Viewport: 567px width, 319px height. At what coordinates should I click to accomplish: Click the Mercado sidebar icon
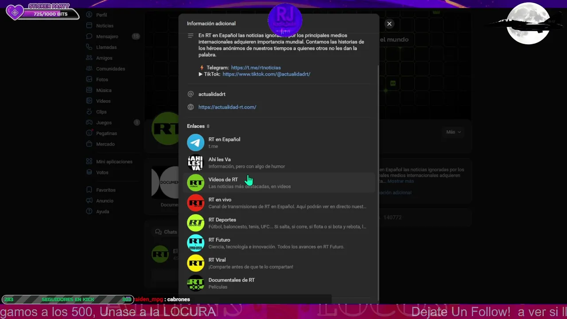point(89,144)
